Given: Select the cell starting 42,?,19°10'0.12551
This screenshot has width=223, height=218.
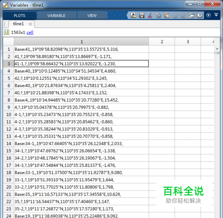Looking at the screenshot, I should tap(82, 78).
